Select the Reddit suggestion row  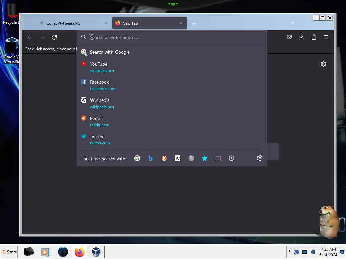(172, 121)
